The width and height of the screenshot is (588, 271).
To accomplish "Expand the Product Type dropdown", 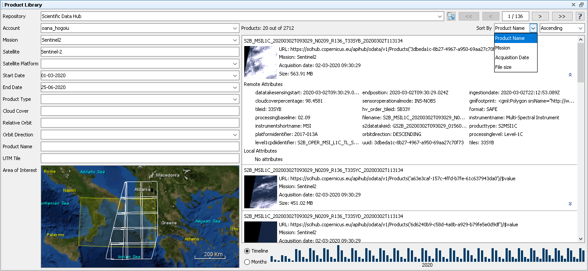I will pos(140,99).
